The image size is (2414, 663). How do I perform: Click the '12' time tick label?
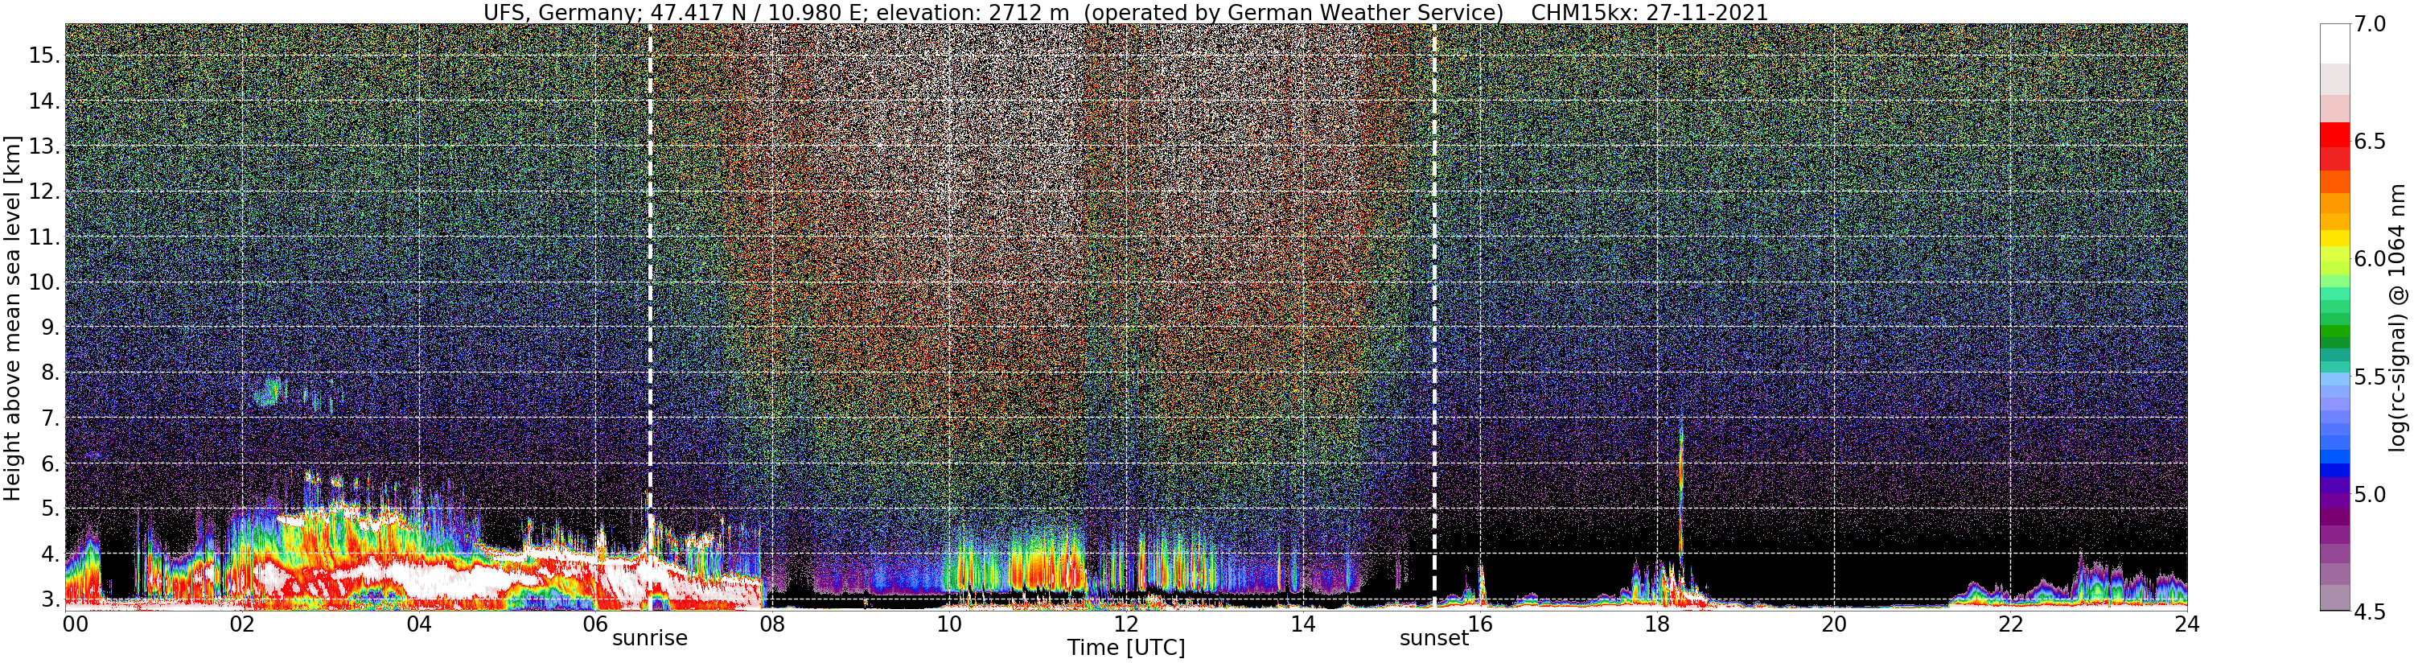[1125, 624]
